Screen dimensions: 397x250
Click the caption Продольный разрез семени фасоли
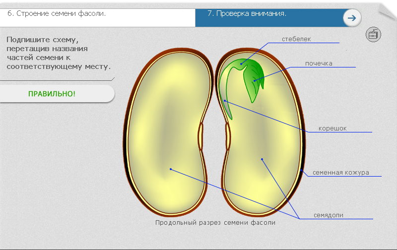click(215, 223)
